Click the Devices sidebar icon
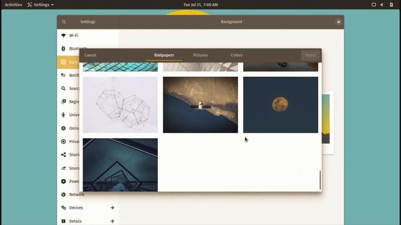The image size is (401, 225). (63, 207)
